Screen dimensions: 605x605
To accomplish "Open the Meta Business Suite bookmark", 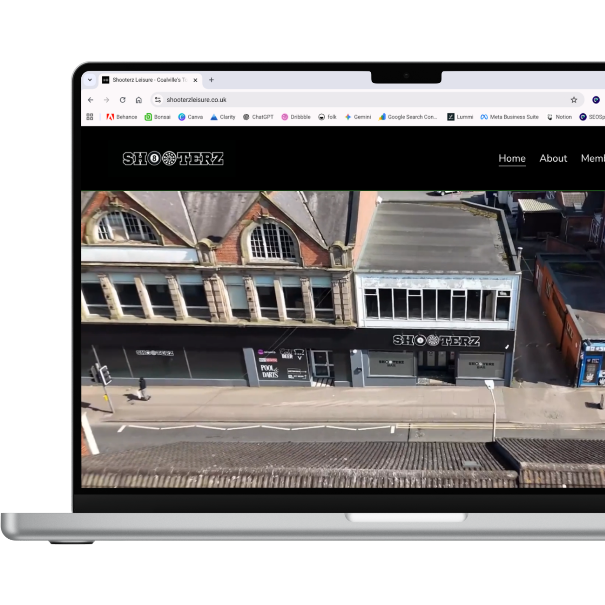I will 510,117.
